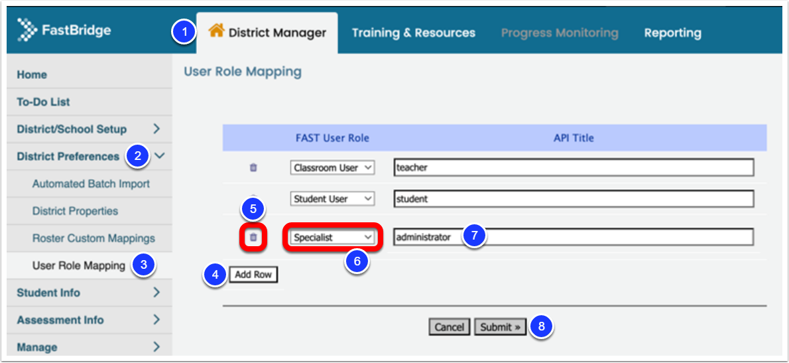Click the FAST User Role column header
The image size is (789, 363).
click(332, 138)
